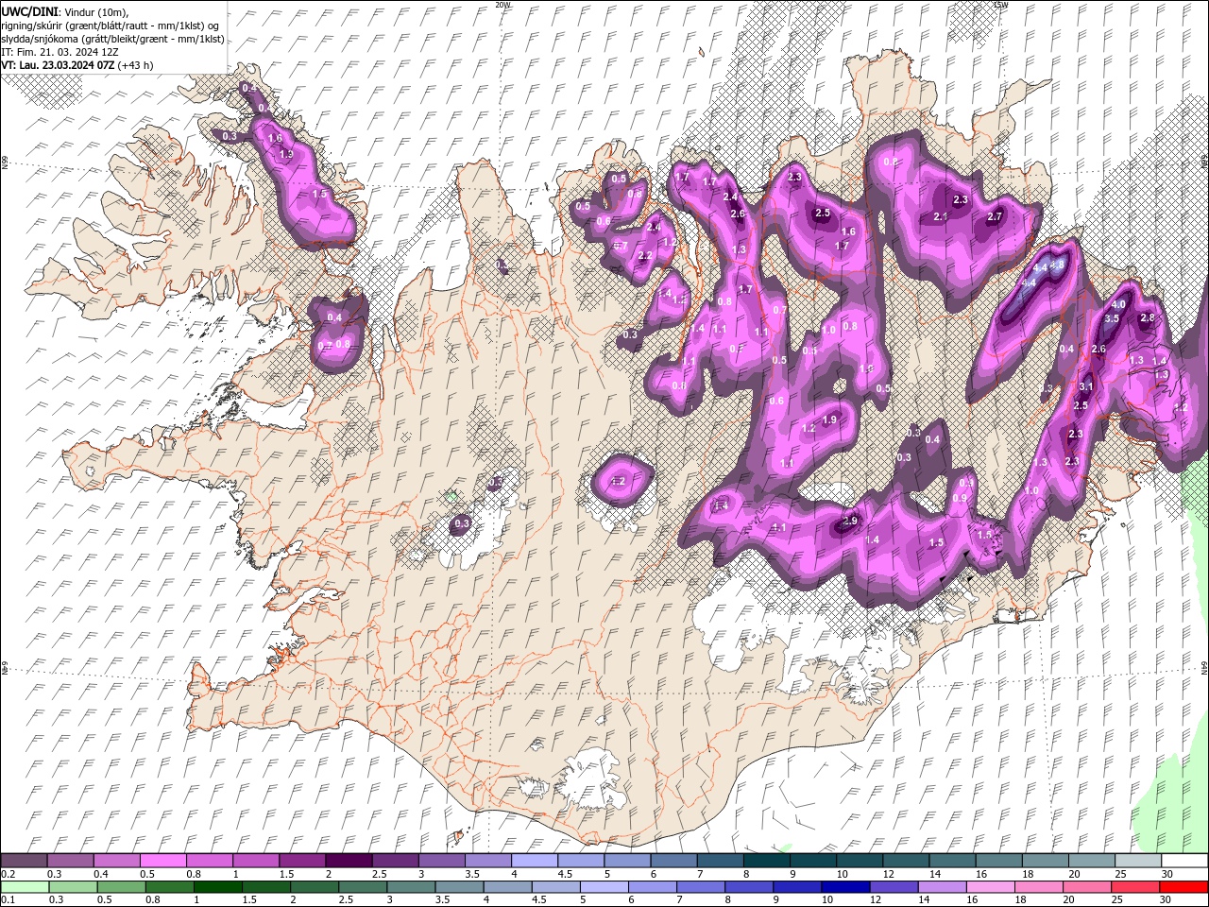Click the light purple 14–16 swatch in lower scale

point(941,887)
